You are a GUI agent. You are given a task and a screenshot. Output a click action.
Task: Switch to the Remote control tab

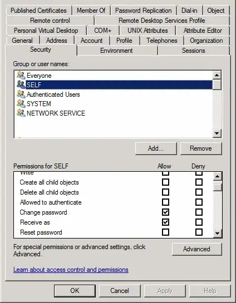[x=50, y=21]
